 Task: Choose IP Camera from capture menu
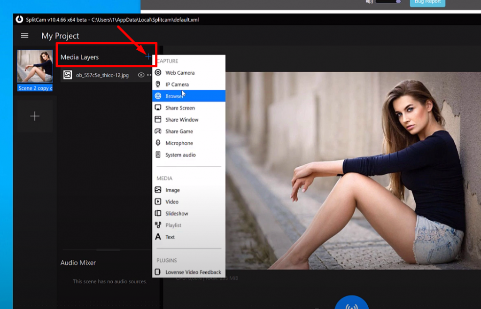(189, 85)
